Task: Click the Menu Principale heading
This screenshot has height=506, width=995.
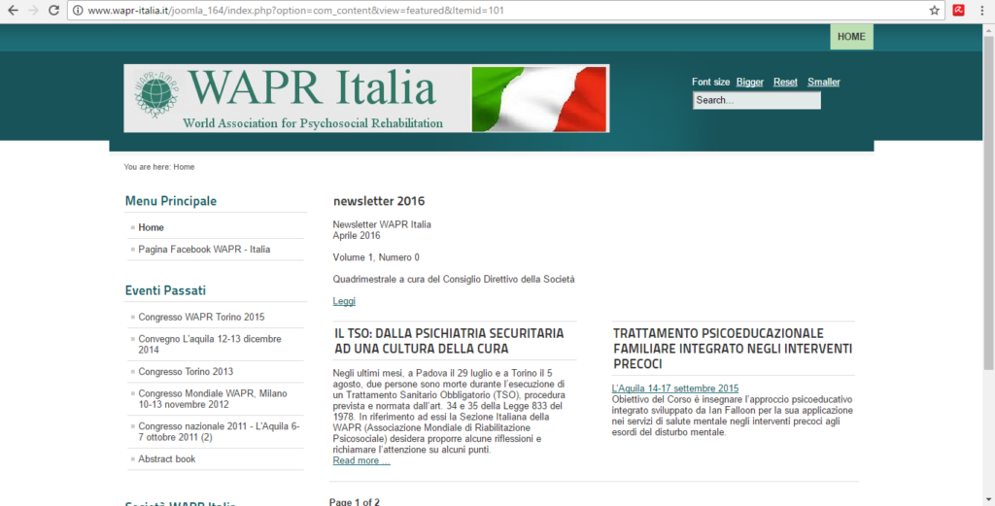Action: coord(171,201)
